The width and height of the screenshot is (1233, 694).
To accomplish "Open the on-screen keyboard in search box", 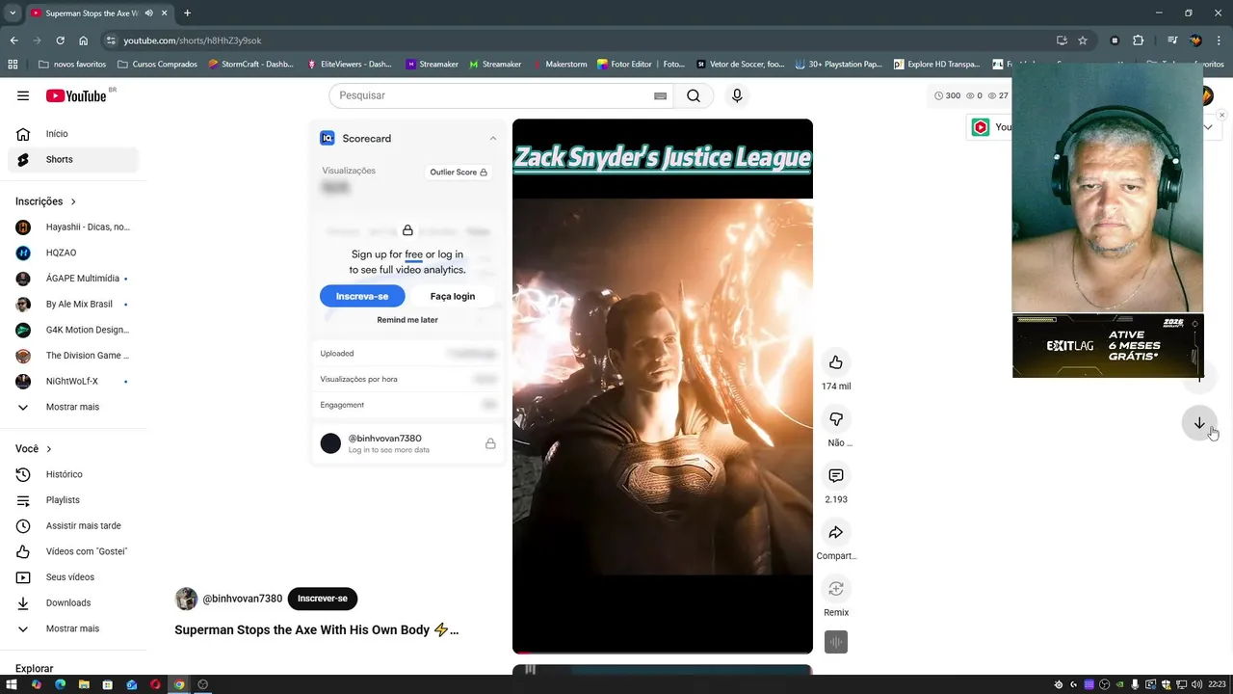I will click(660, 95).
